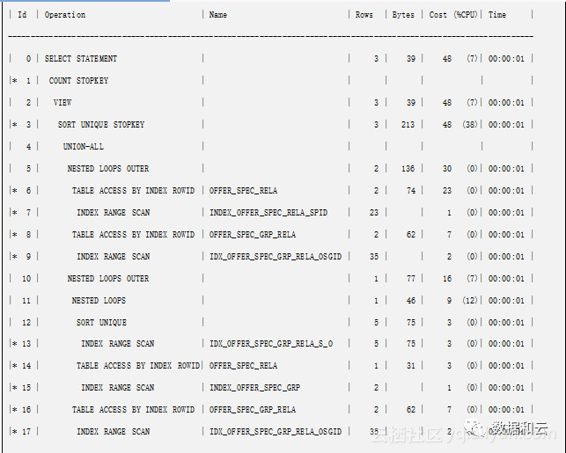Click IDX_OFFER_SPEC_GRP_RELA_OSGID name in row 9
Screen dimensions: 566x453
pos(276,257)
